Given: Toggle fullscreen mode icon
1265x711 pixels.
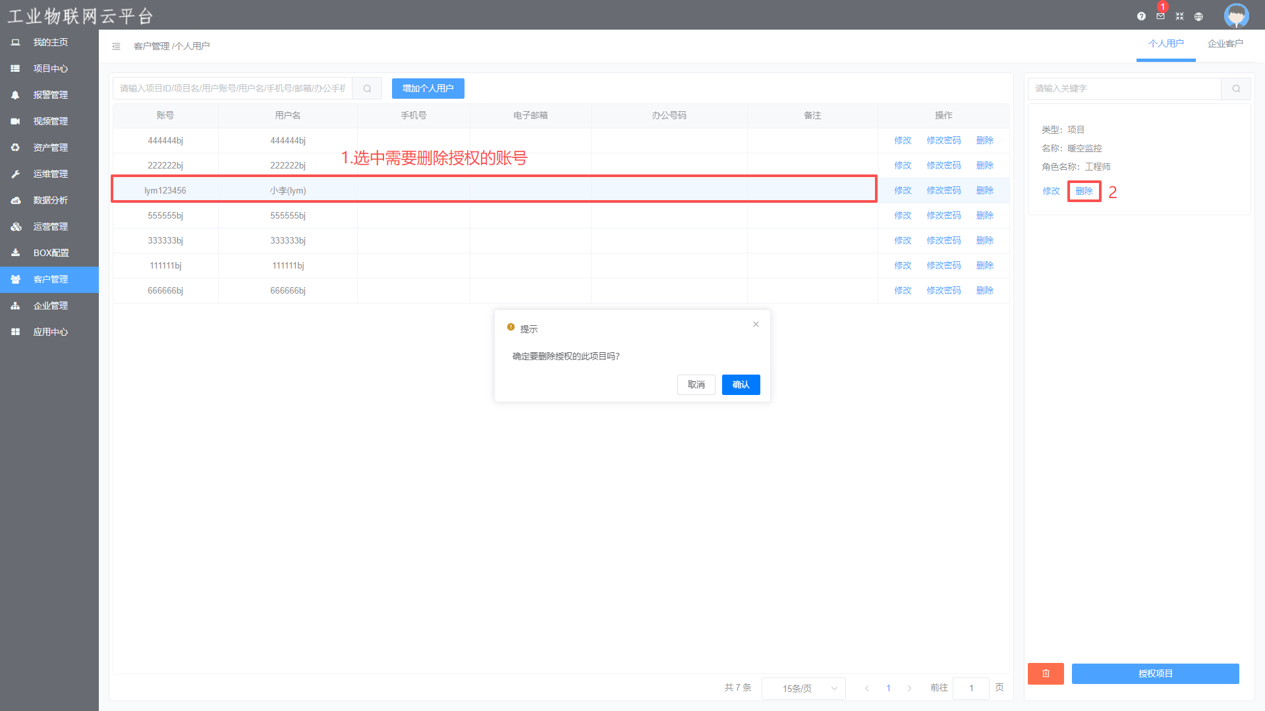Looking at the screenshot, I should click(x=1179, y=16).
